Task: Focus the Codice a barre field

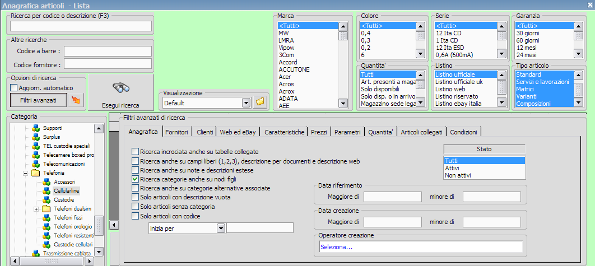Action: (x=108, y=51)
